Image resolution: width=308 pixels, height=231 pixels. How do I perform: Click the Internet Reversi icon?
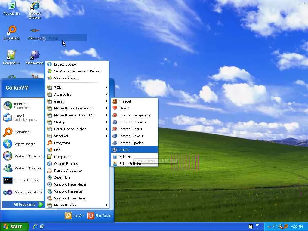point(115,136)
